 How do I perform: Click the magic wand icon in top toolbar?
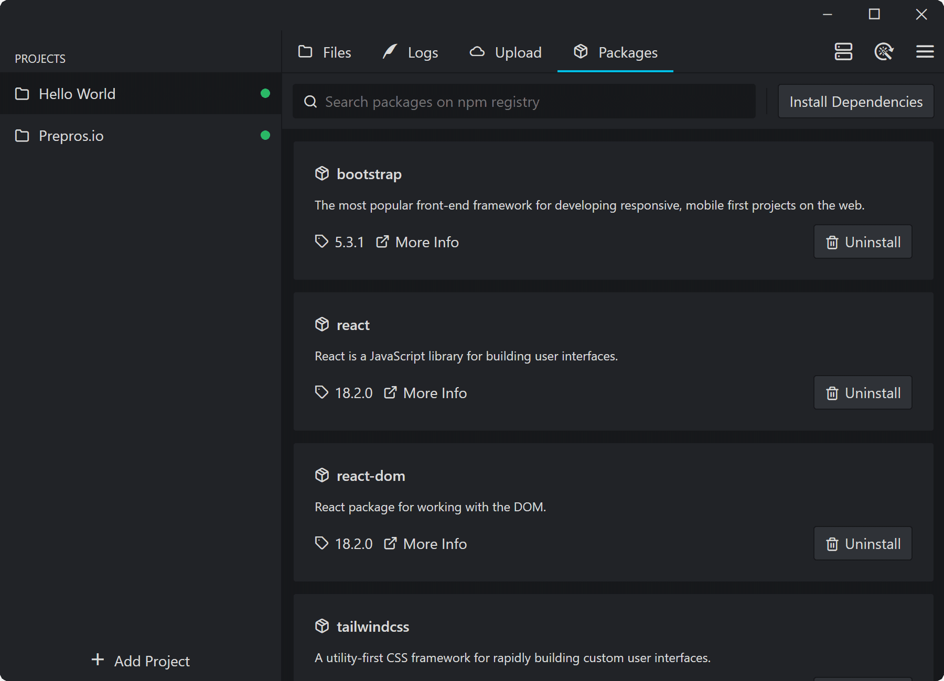tap(884, 52)
